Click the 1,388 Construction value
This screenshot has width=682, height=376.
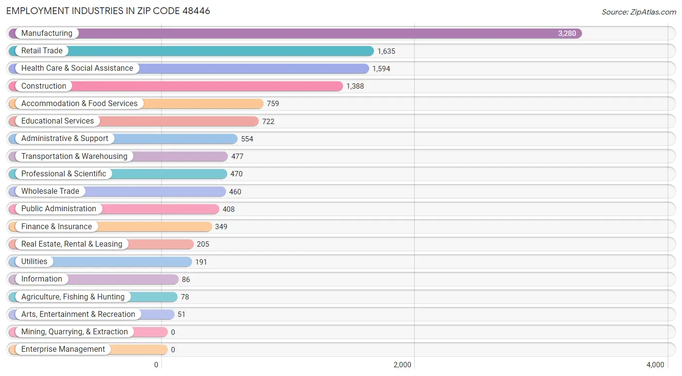pos(355,86)
